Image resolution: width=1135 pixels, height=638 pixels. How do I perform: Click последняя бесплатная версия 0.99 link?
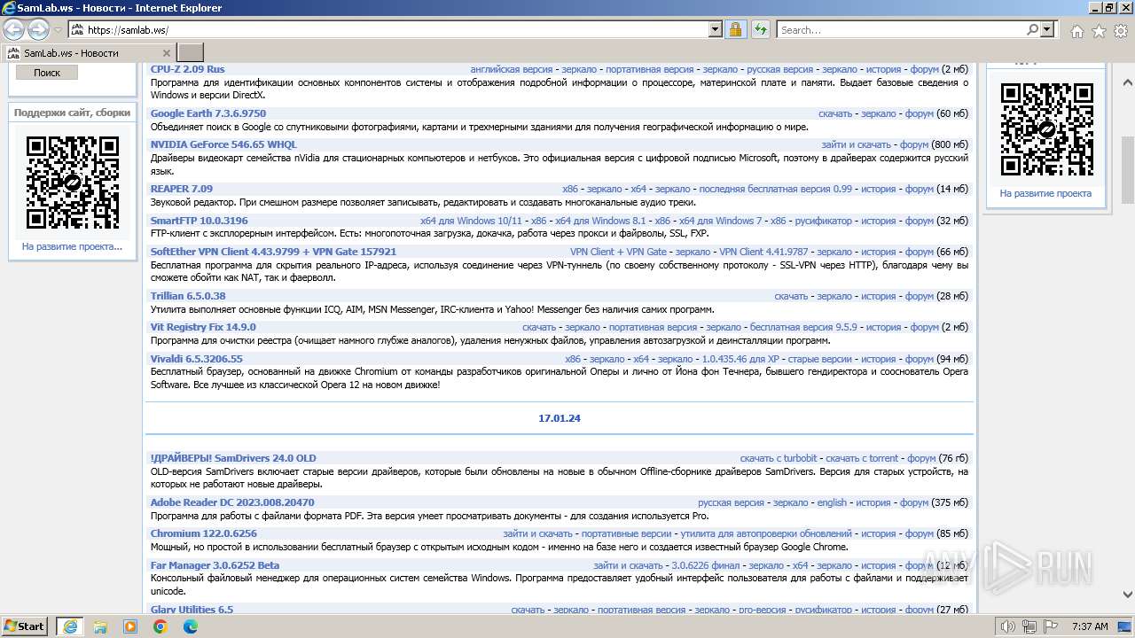(775, 189)
